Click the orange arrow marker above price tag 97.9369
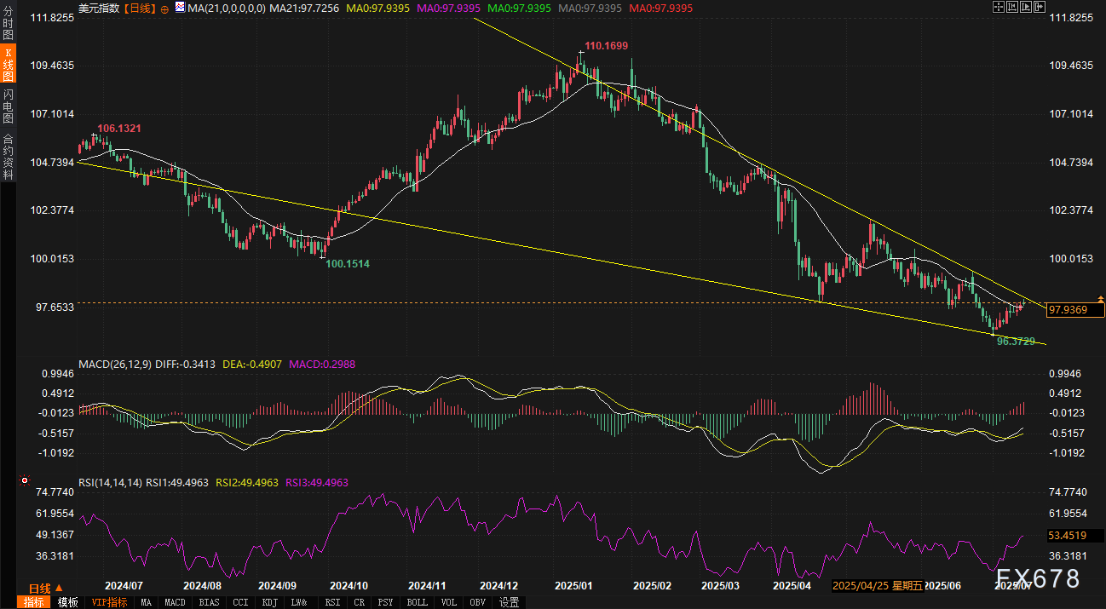 click(x=1100, y=299)
